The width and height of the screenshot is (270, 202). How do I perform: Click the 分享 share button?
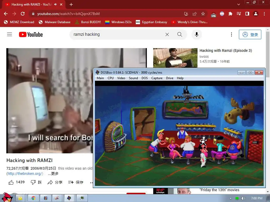(x=55, y=182)
